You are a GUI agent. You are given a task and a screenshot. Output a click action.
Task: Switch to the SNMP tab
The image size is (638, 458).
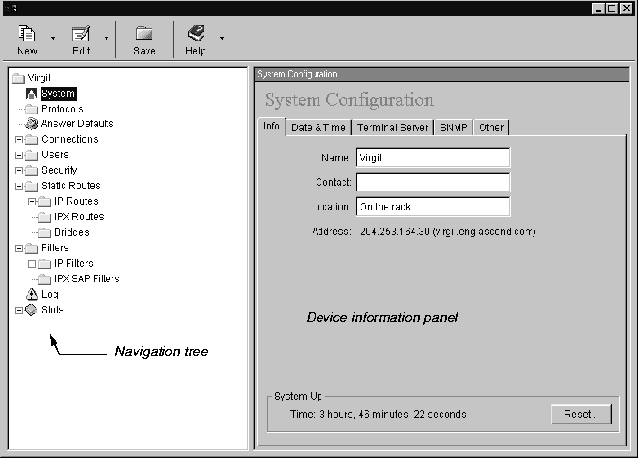coord(454,127)
